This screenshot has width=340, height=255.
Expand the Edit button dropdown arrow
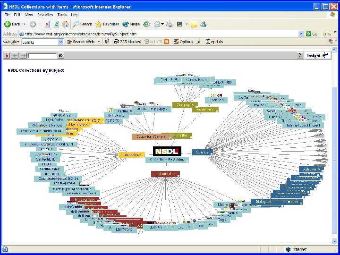pyautogui.click(x=187, y=24)
